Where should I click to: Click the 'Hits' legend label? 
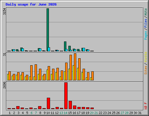click(146, 12)
